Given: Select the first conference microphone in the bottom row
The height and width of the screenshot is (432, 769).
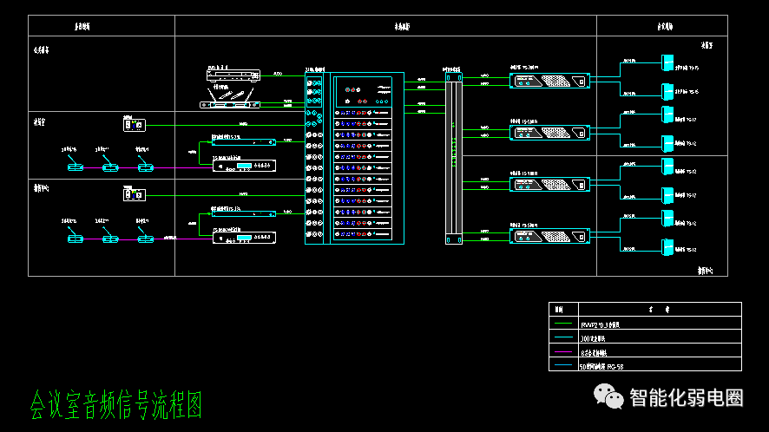Looking at the screenshot, I should click(x=75, y=235).
